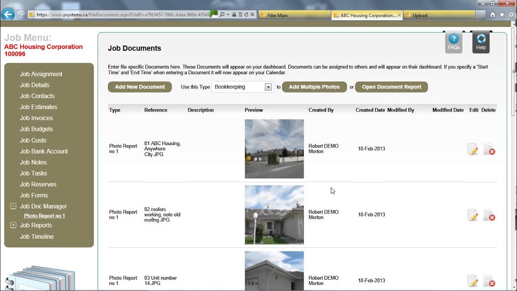517x291 pixels.
Task: Click the stop loading X icon
Action: [x=252, y=15]
